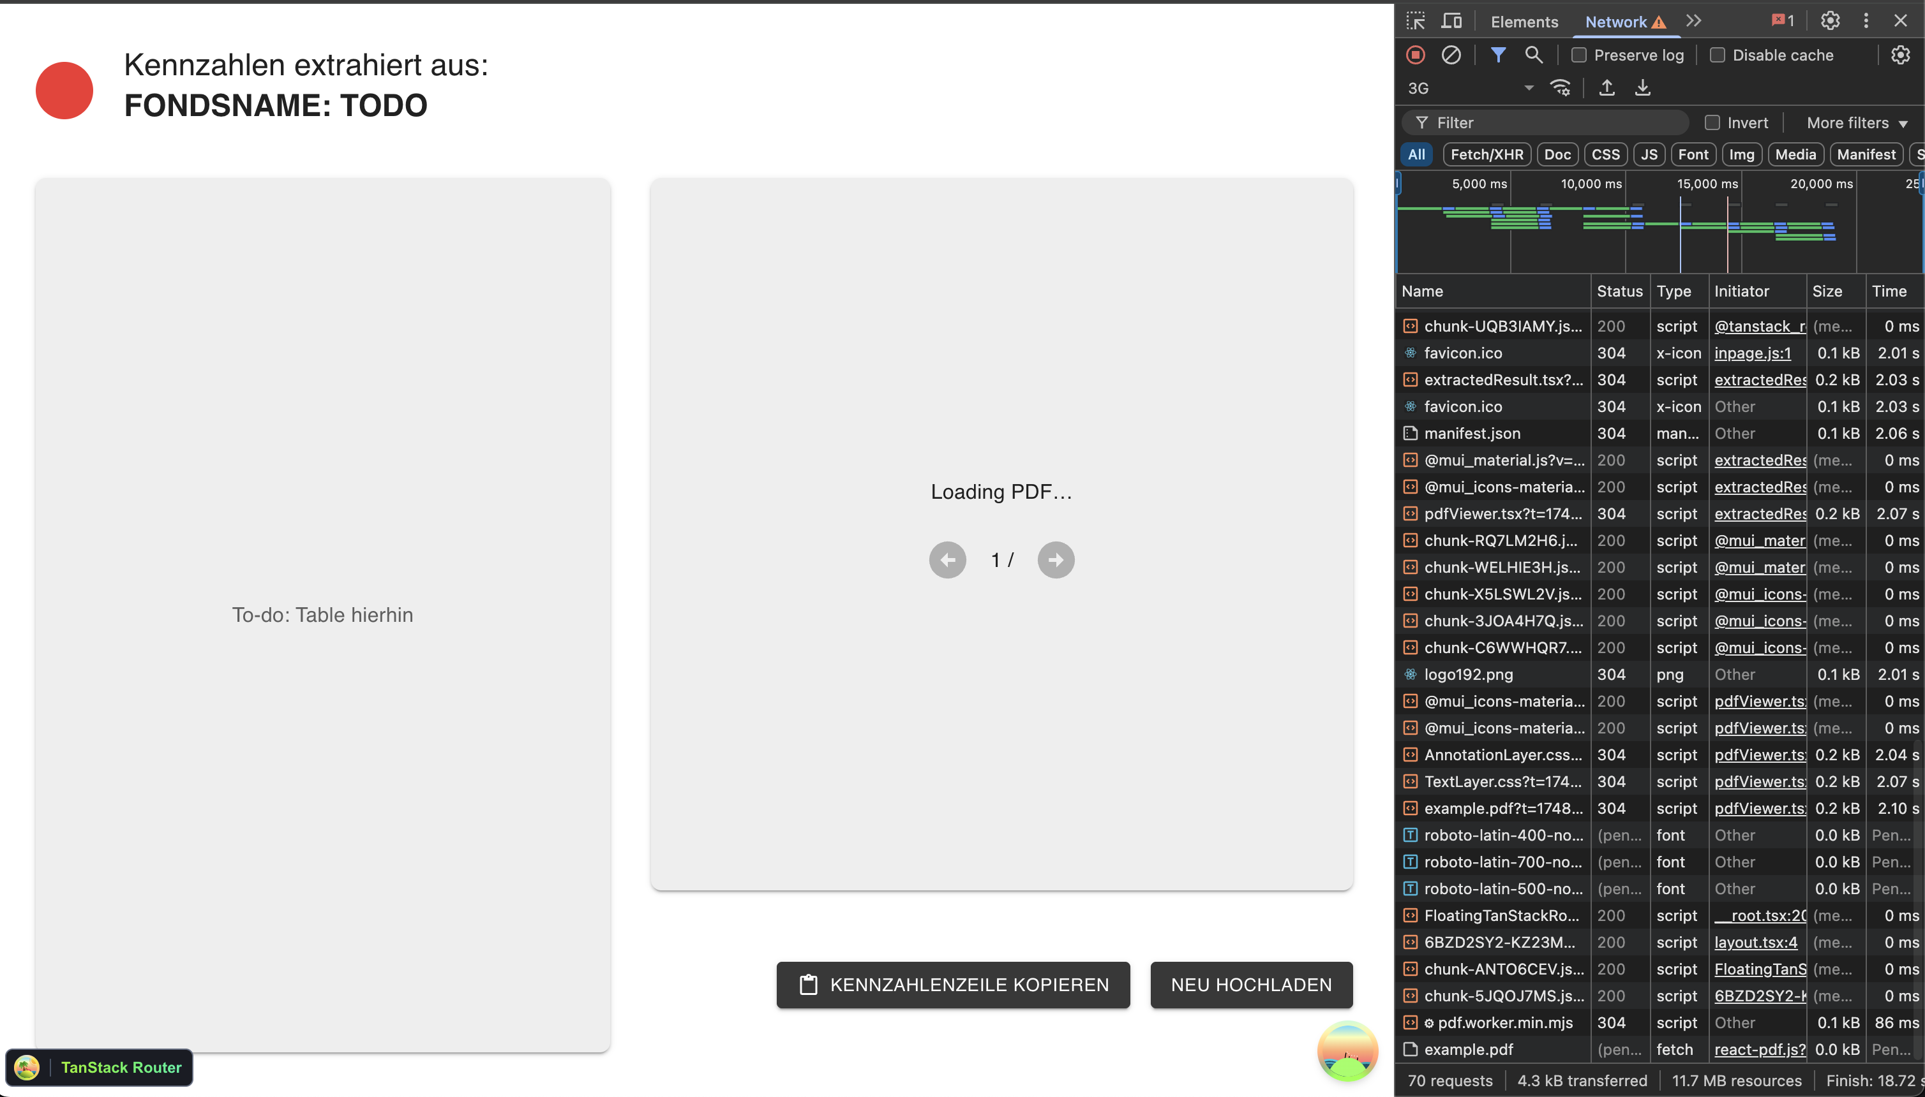Click the inspect element picker icon
The image size is (1925, 1097).
point(1415,21)
